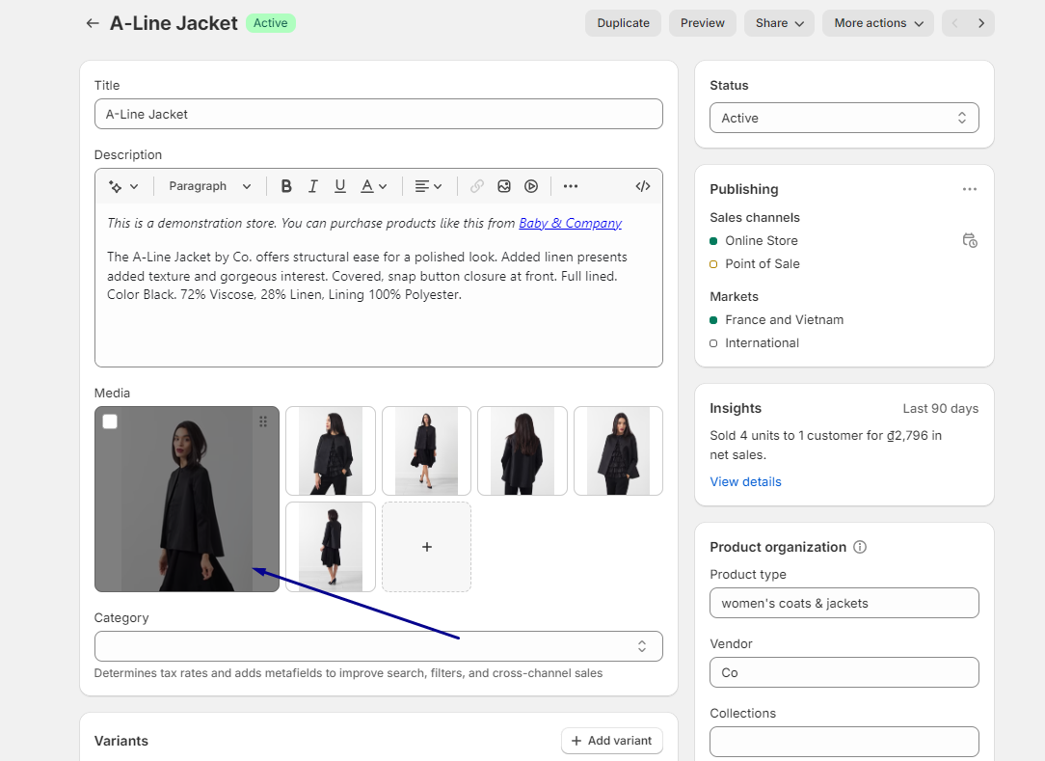The height and width of the screenshot is (761, 1045).
Task: Click the Preview button
Action: click(703, 23)
